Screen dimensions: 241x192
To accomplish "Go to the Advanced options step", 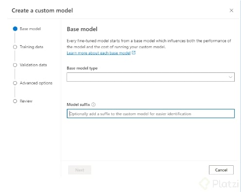I will tap(36, 83).
